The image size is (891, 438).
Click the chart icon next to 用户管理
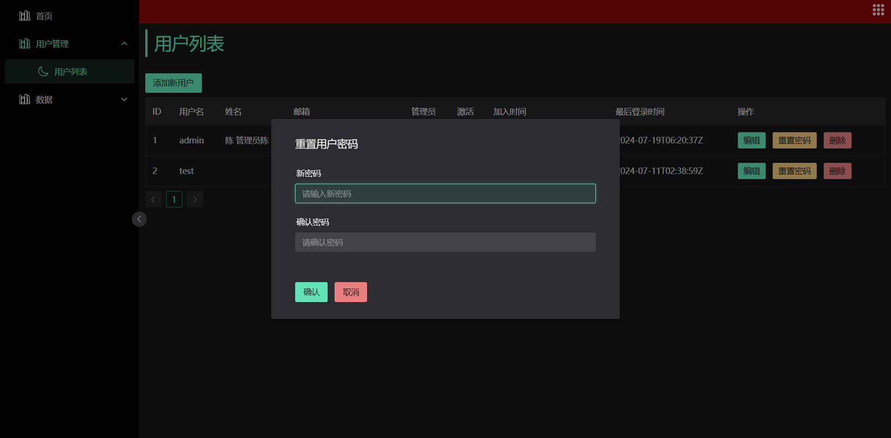coord(25,43)
